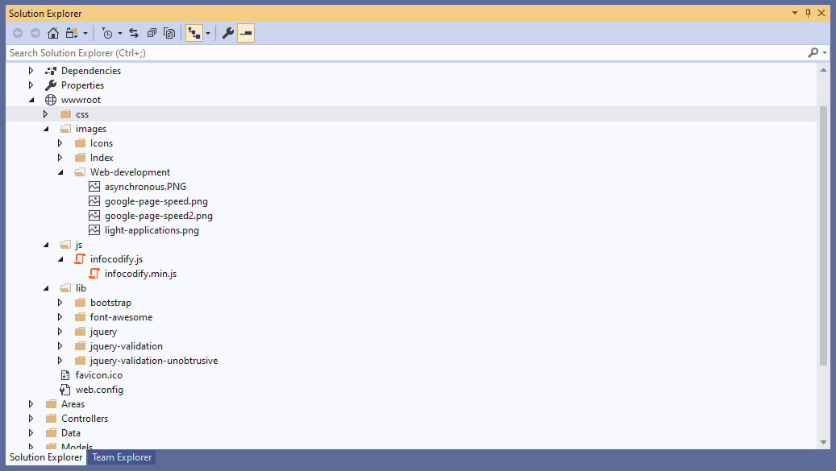Click the magnifier search icon
Viewport: 836px width, 471px height.
tap(813, 52)
